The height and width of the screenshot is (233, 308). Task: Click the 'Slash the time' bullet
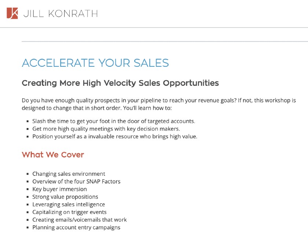pyautogui.click(x=114, y=121)
